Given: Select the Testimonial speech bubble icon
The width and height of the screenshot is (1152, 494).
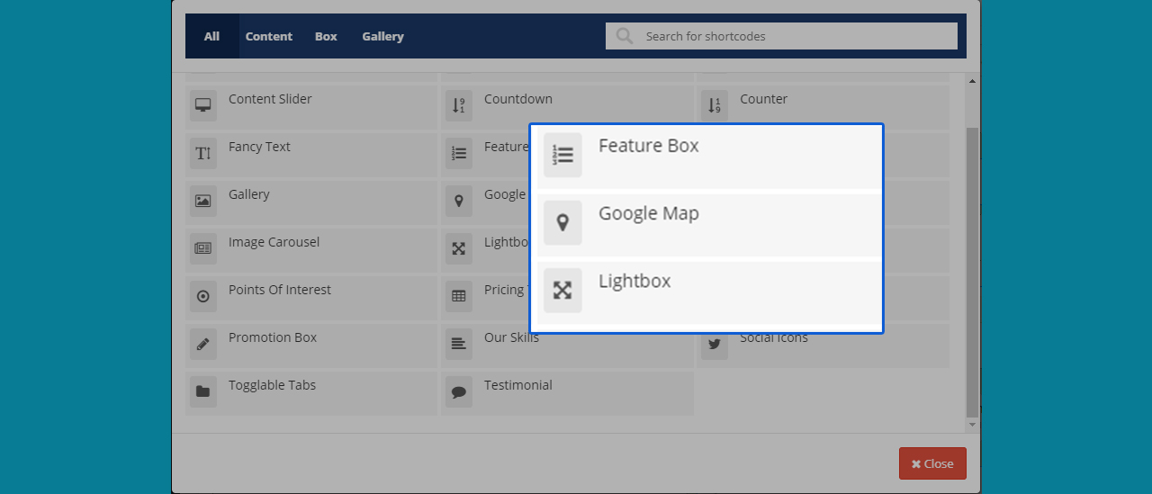Looking at the screenshot, I should [x=459, y=391].
